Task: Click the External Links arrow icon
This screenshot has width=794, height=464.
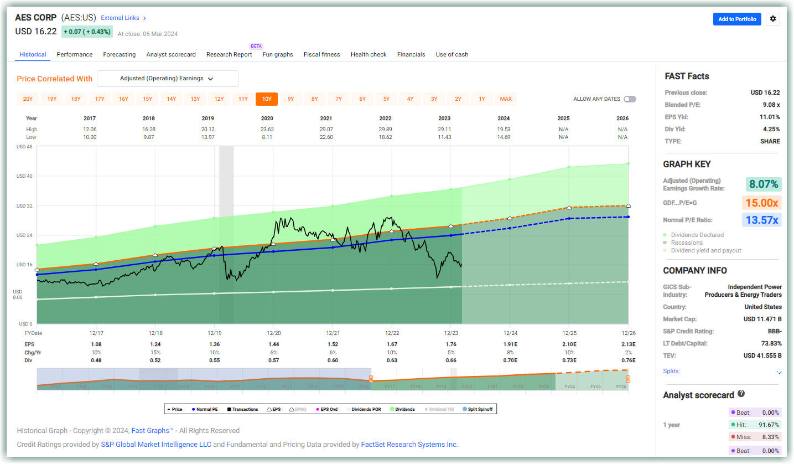Action: (144, 18)
